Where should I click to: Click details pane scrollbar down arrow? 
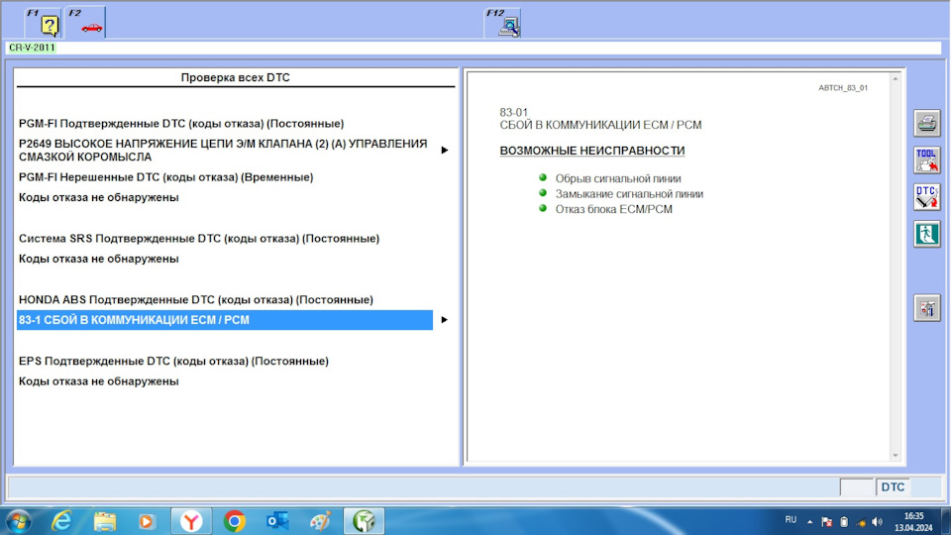(x=896, y=456)
